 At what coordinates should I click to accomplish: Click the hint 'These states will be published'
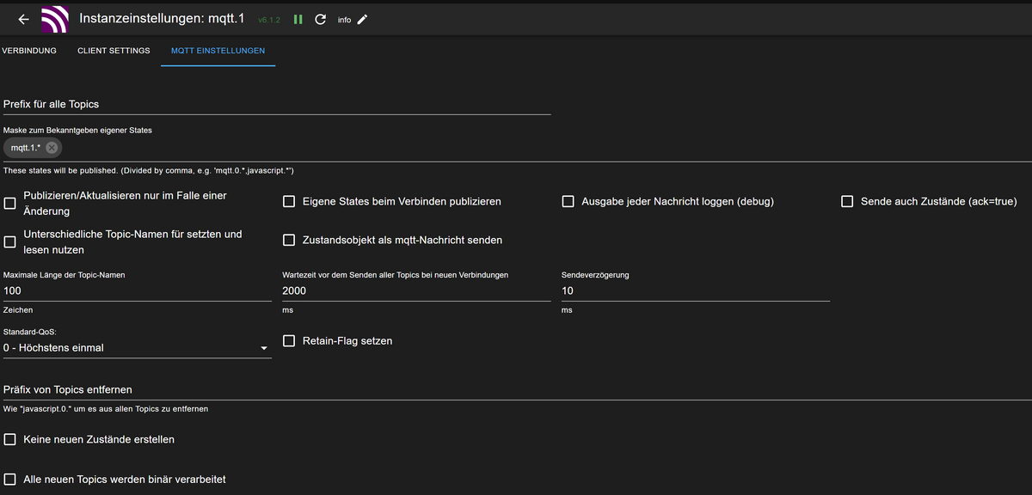click(x=149, y=171)
